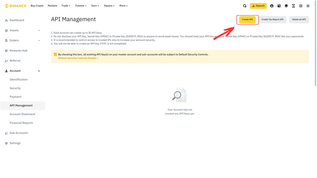This screenshot has height=178, width=317.
Task: Click the API Management page heading
Action: [73, 19]
